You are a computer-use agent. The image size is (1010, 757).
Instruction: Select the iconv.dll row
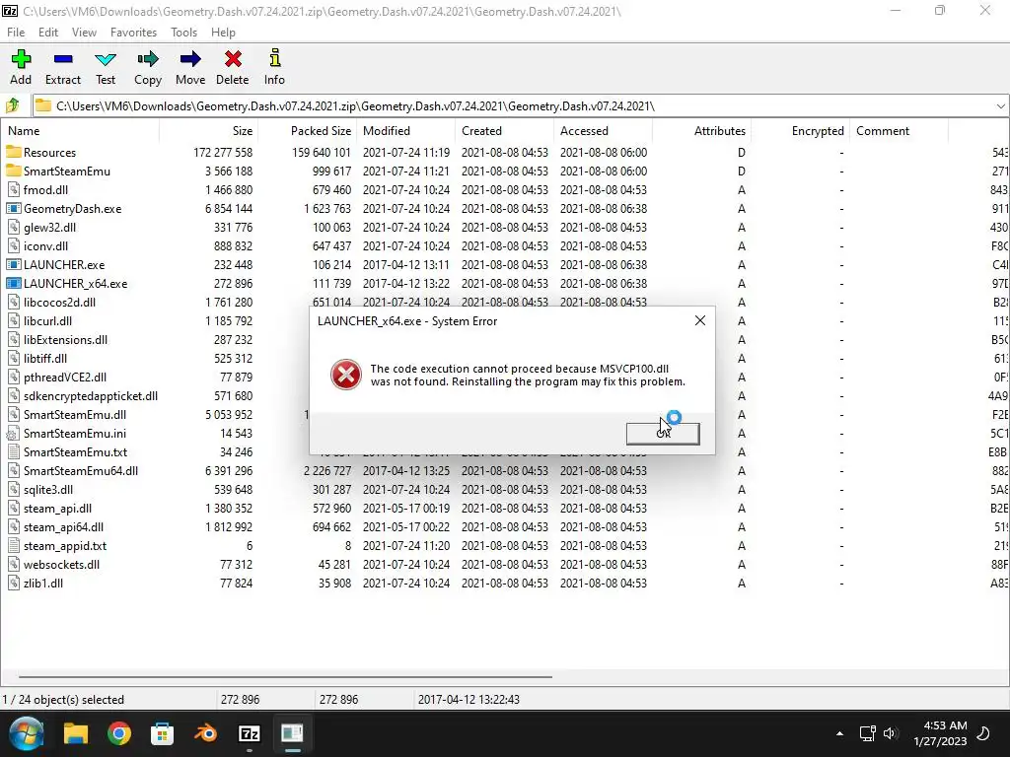coord(504,245)
